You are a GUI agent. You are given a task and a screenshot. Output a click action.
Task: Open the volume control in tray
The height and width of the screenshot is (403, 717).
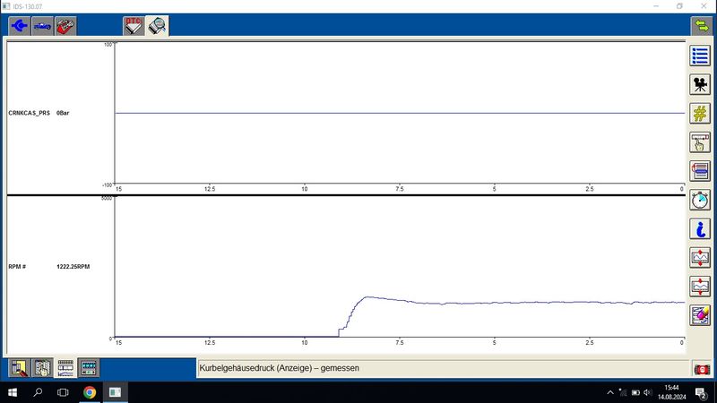(647, 392)
